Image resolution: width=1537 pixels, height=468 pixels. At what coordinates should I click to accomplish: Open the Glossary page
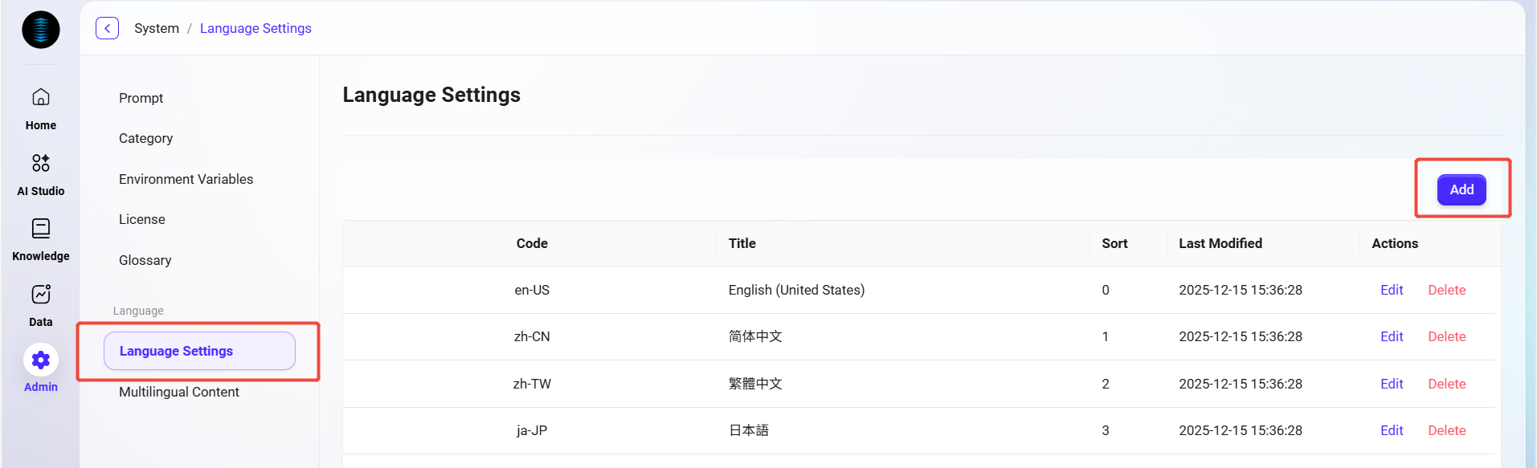145,260
